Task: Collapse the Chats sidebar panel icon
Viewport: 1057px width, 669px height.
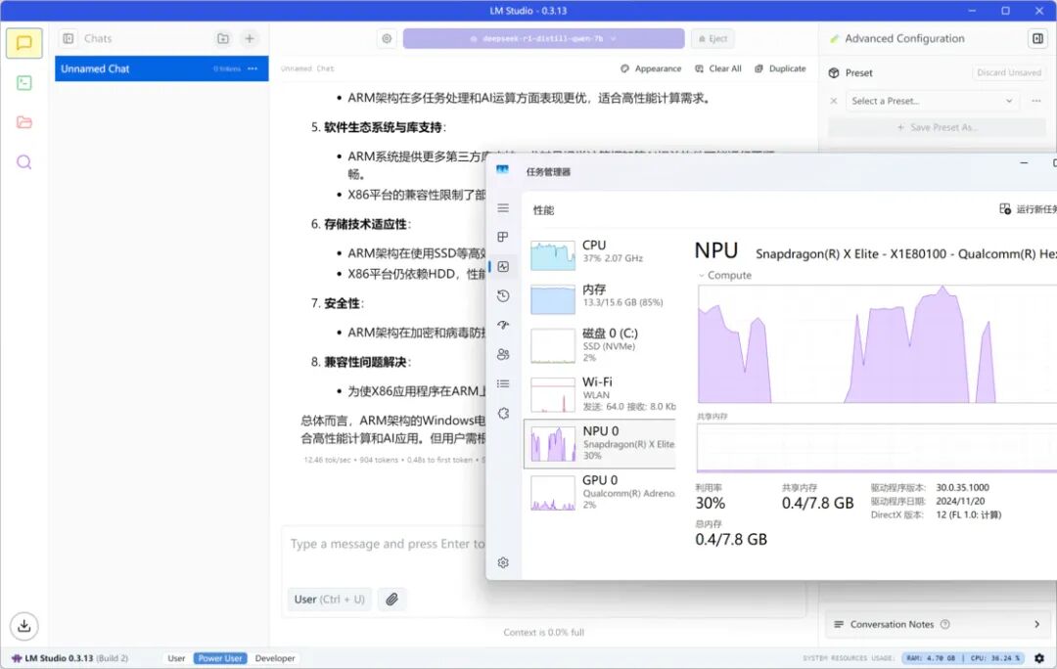Action: point(69,39)
